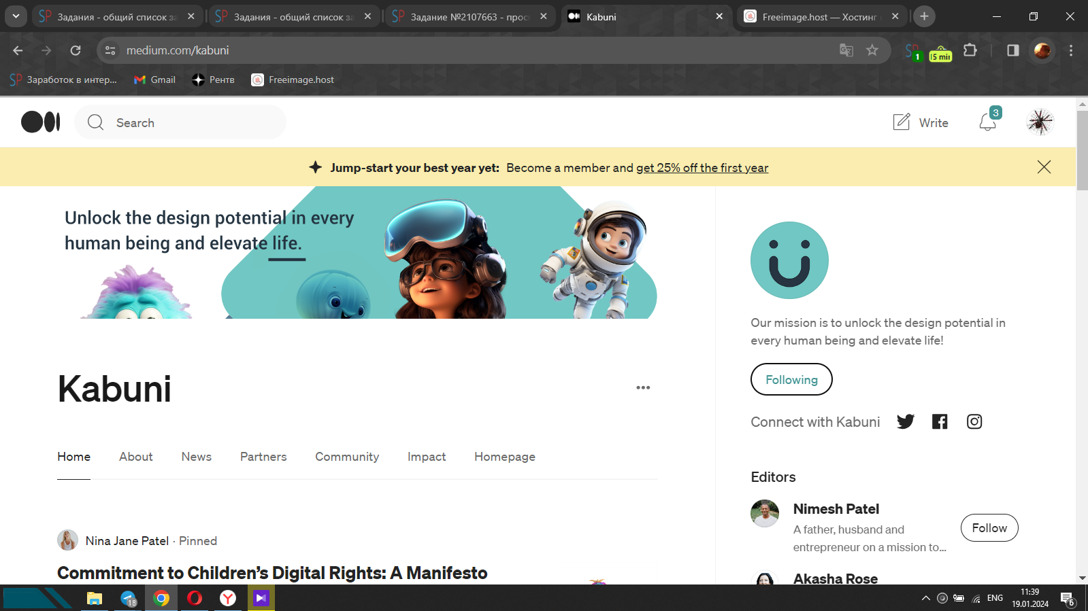Click the page vertical scrollbar
Image resolution: width=1088 pixels, height=611 pixels.
[x=1082, y=150]
